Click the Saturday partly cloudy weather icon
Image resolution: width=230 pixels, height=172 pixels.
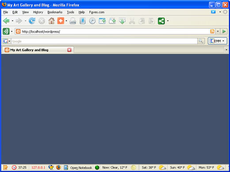tap(162, 168)
